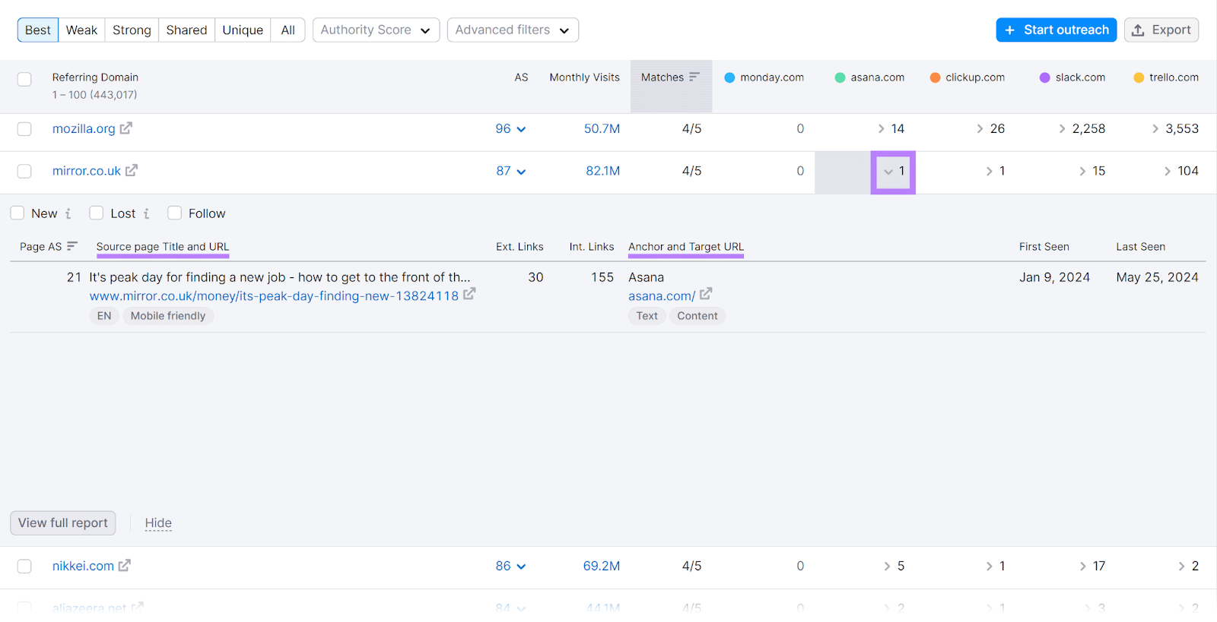The width and height of the screenshot is (1217, 622).
Task: Select the mozilla.org row checkbox
Action: (x=24, y=129)
